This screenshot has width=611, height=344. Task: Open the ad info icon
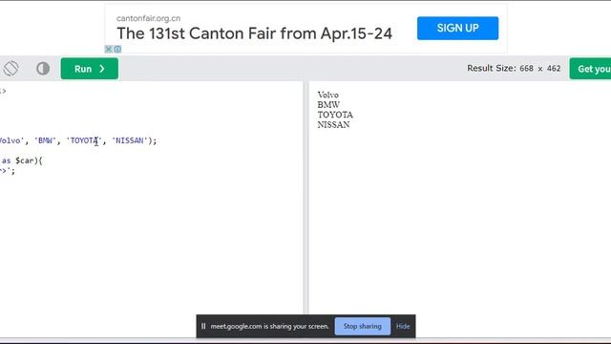click(117, 49)
